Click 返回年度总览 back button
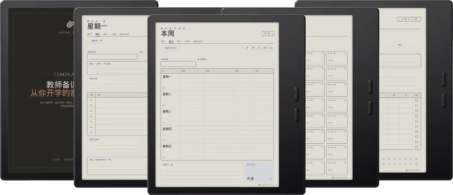This screenshot has height=195, width=453. tap(170, 48)
